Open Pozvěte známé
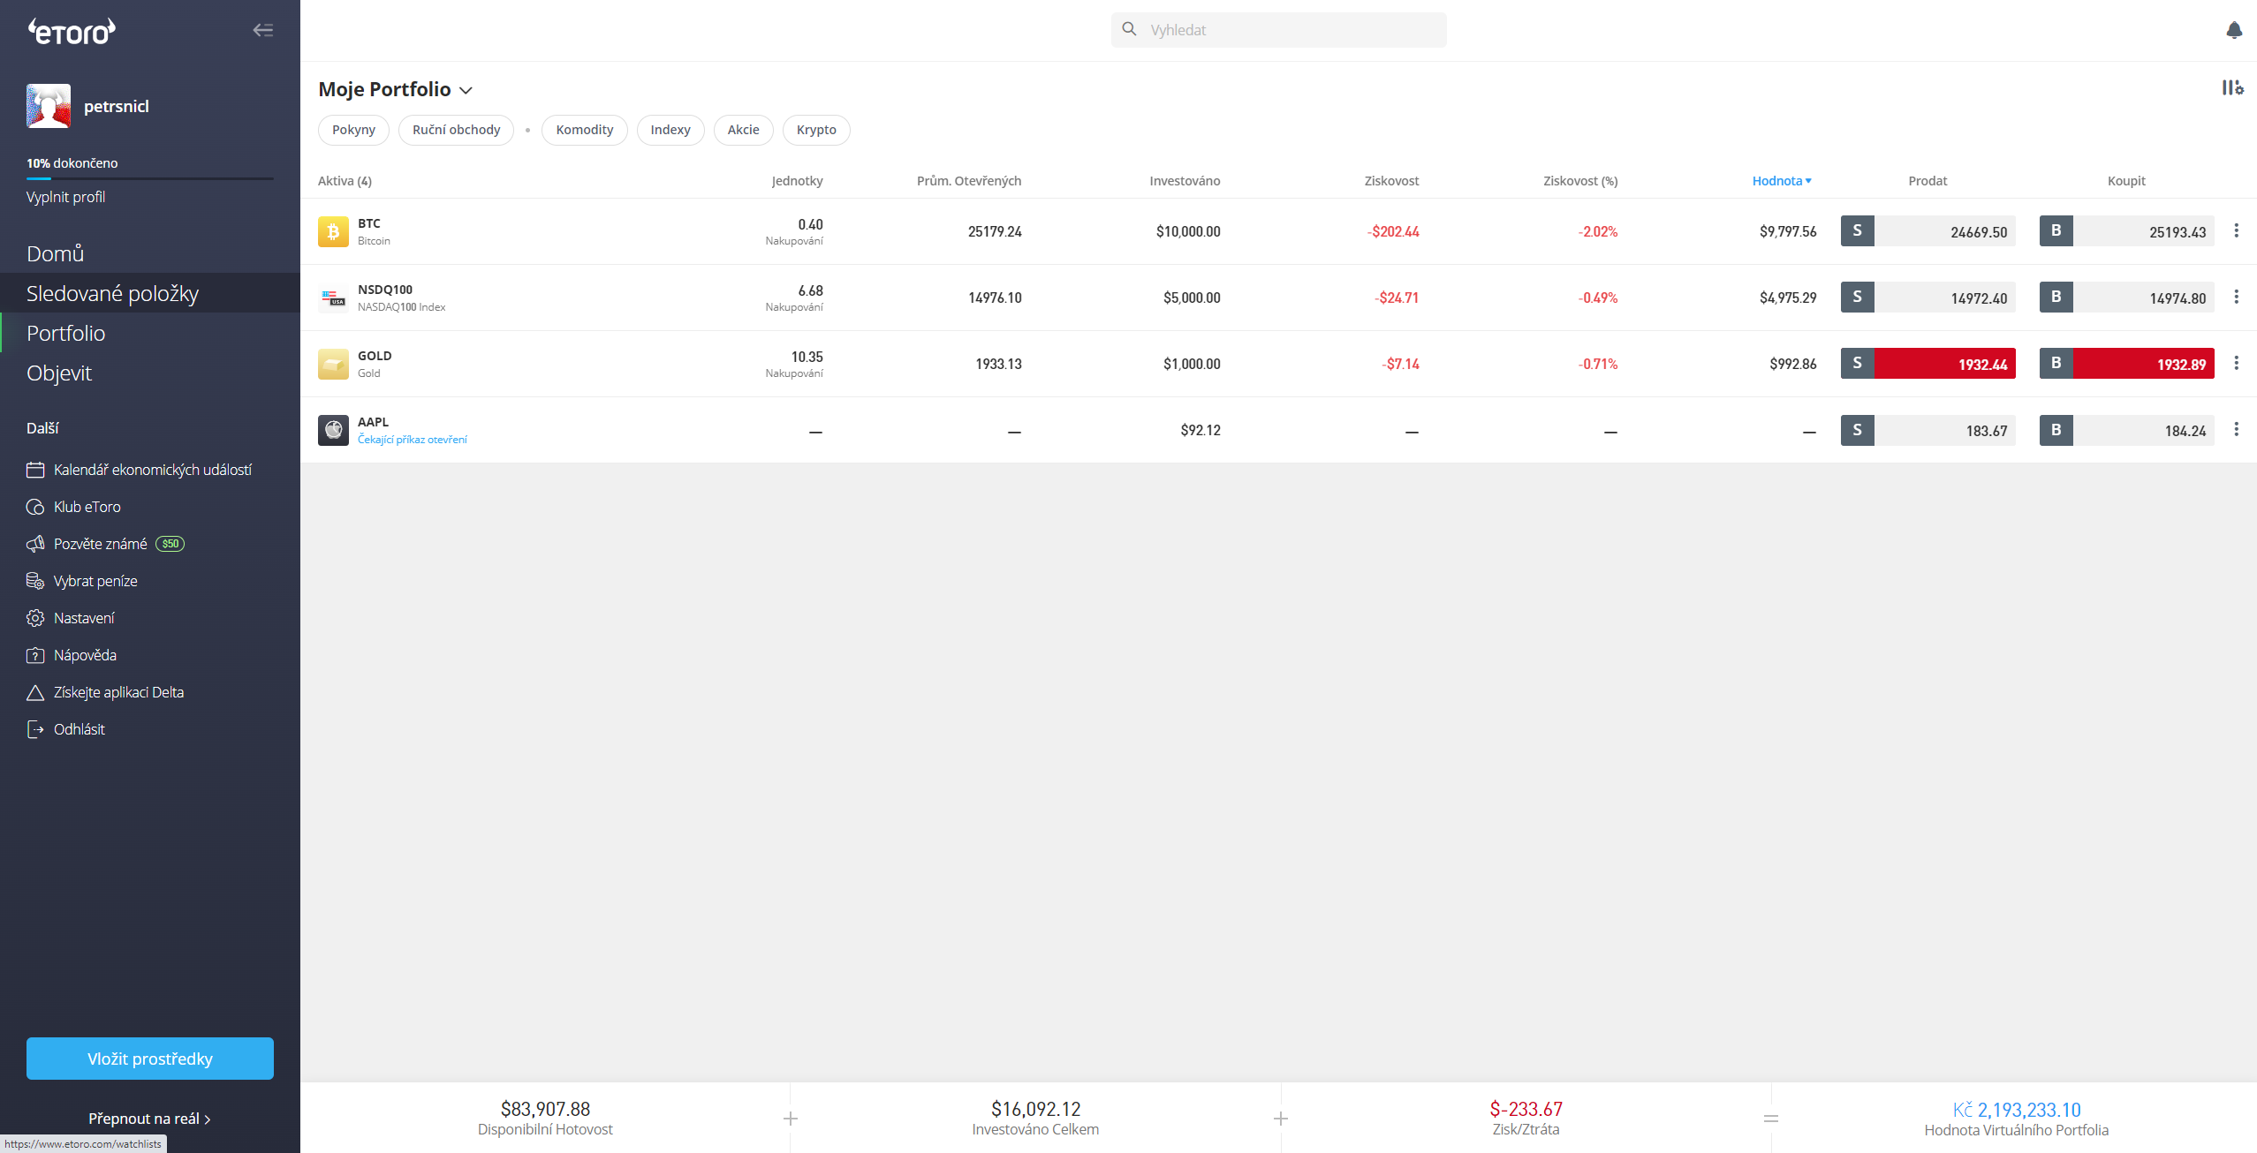Screen dimensions: 2257x1153 point(101,544)
